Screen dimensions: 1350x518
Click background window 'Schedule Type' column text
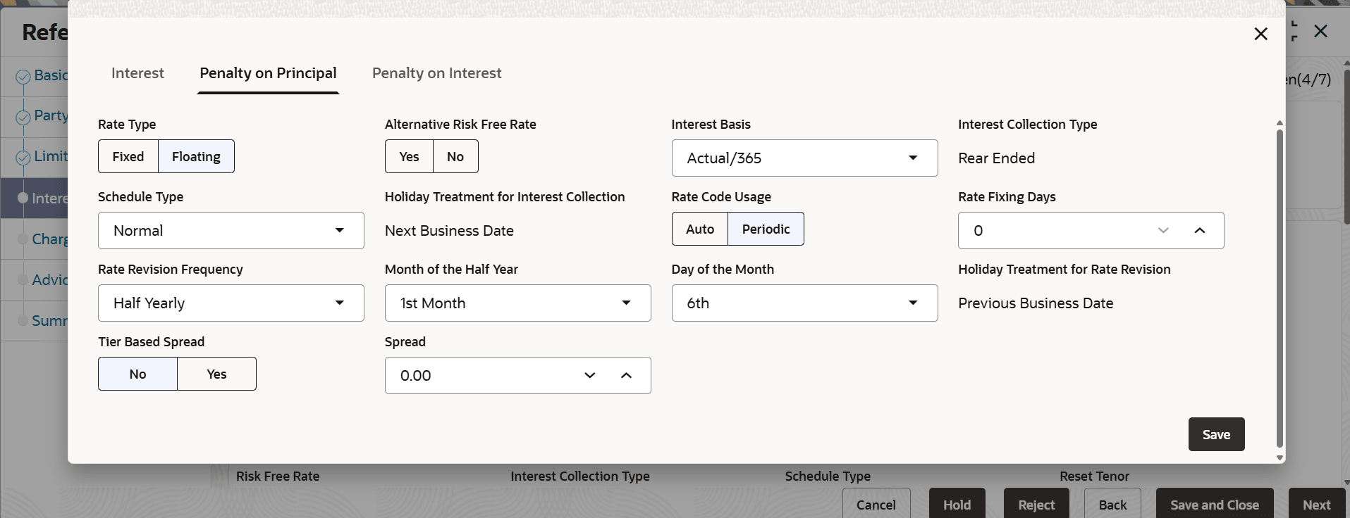828,476
